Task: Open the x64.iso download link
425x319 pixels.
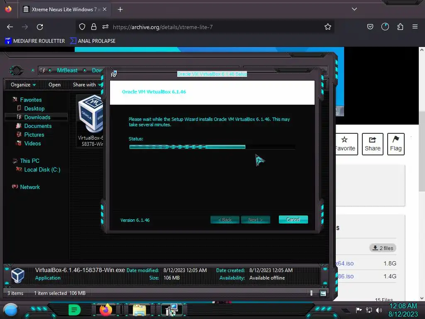Action: click(344, 263)
